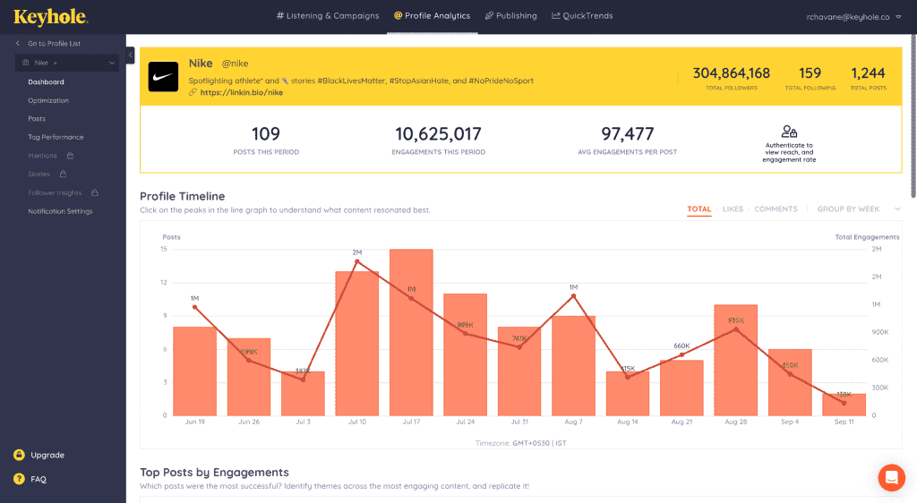Open Tag Performance in the sidebar
Image resolution: width=917 pixels, height=503 pixels.
pos(56,137)
